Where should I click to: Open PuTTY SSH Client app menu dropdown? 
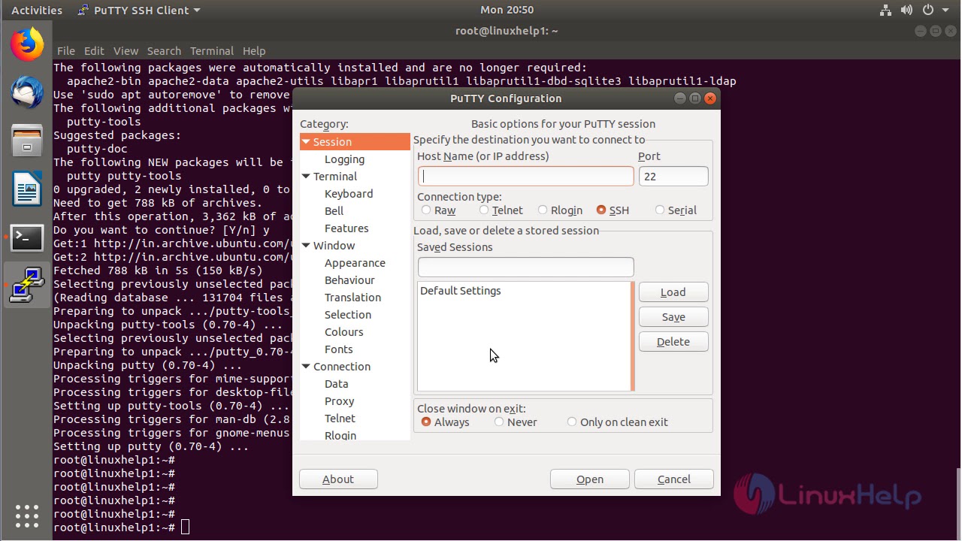[x=140, y=11]
